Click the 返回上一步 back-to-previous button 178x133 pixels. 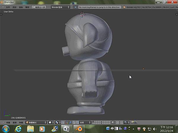pos(39,7)
